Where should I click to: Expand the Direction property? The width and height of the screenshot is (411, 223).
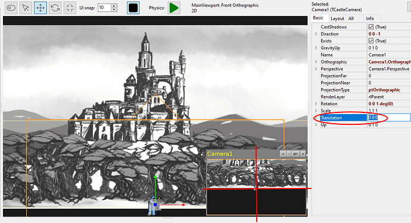(x=316, y=34)
